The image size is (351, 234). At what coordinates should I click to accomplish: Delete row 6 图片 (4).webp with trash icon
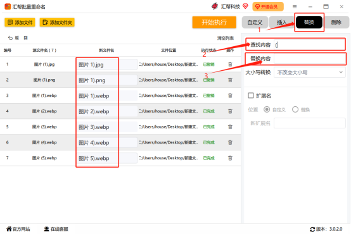[x=230, y=142]
